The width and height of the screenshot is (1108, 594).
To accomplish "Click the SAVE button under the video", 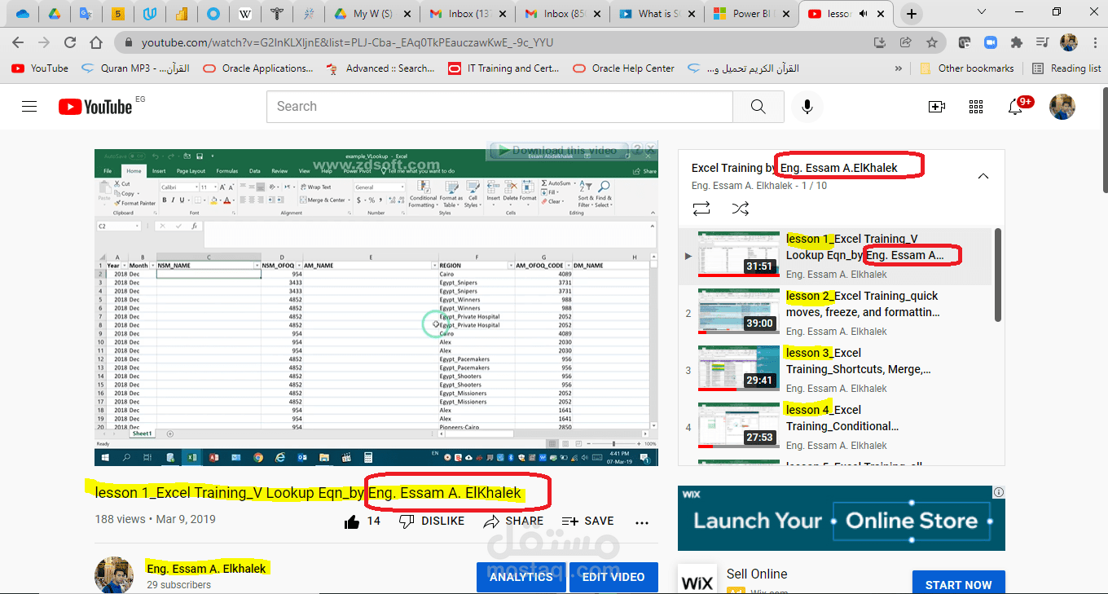I will [x=588, y=521].
